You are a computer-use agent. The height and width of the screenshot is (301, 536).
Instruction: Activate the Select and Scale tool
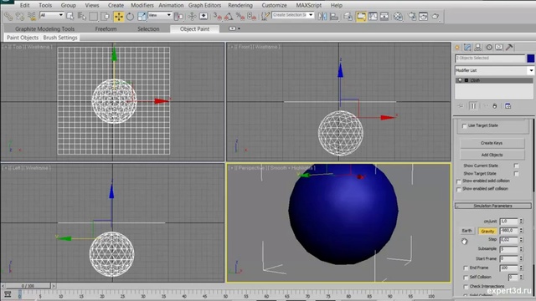tap(142, 16)
